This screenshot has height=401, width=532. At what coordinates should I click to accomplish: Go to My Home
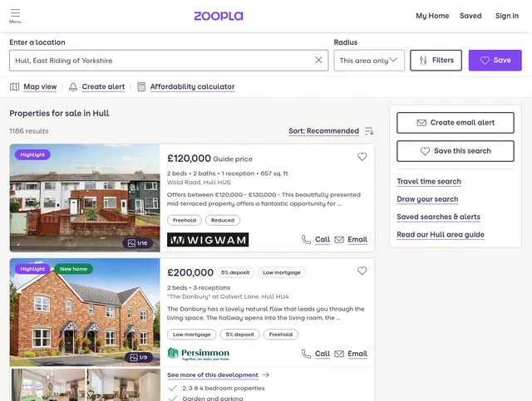432,16
